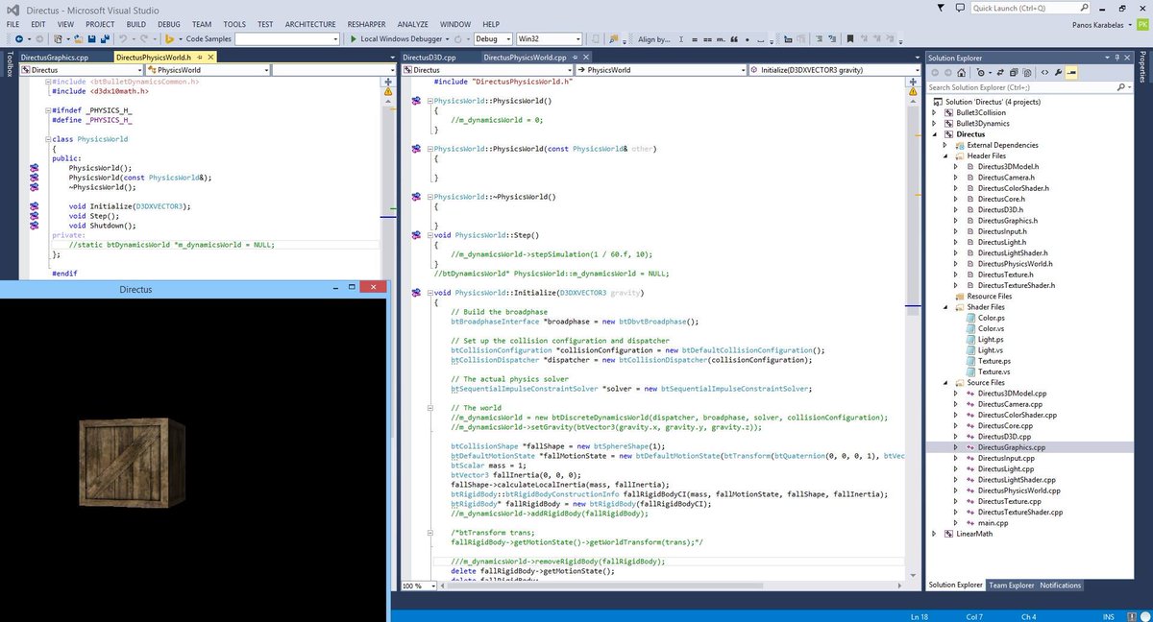The width and height of the screenshot is (1153, 622).
Task: Click the Align by... button
Action: (x=654, y=38)
